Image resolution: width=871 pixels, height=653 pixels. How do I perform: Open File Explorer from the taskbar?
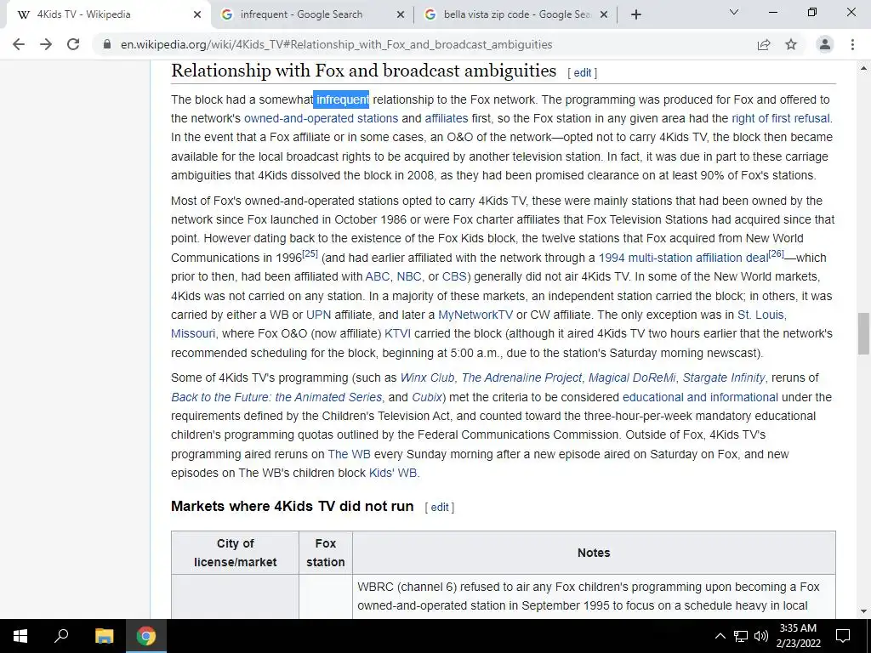(x=104, y=636)
